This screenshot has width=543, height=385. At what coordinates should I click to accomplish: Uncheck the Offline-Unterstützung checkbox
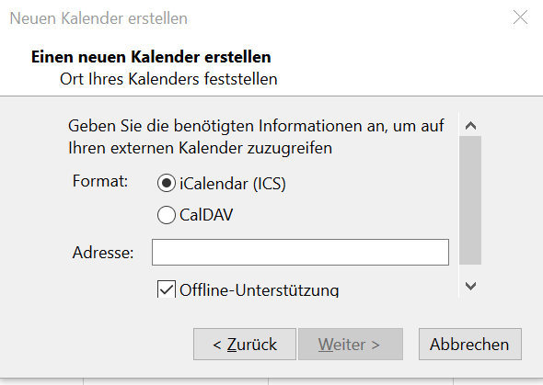[167, 289]
